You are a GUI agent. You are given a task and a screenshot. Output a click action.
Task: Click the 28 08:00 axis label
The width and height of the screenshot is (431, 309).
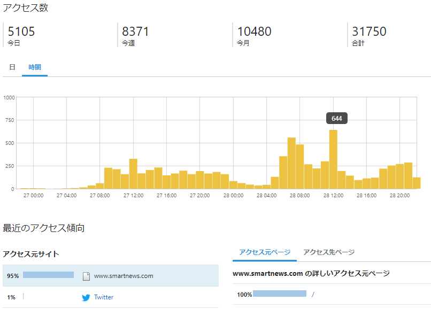[x=299, y=196]
